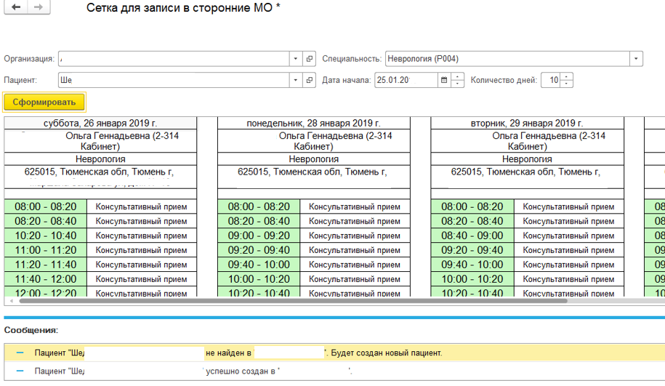Collapse the first message with its dash icon
Image resolution: width=665 pixels, height=386 pixels.
20,353
